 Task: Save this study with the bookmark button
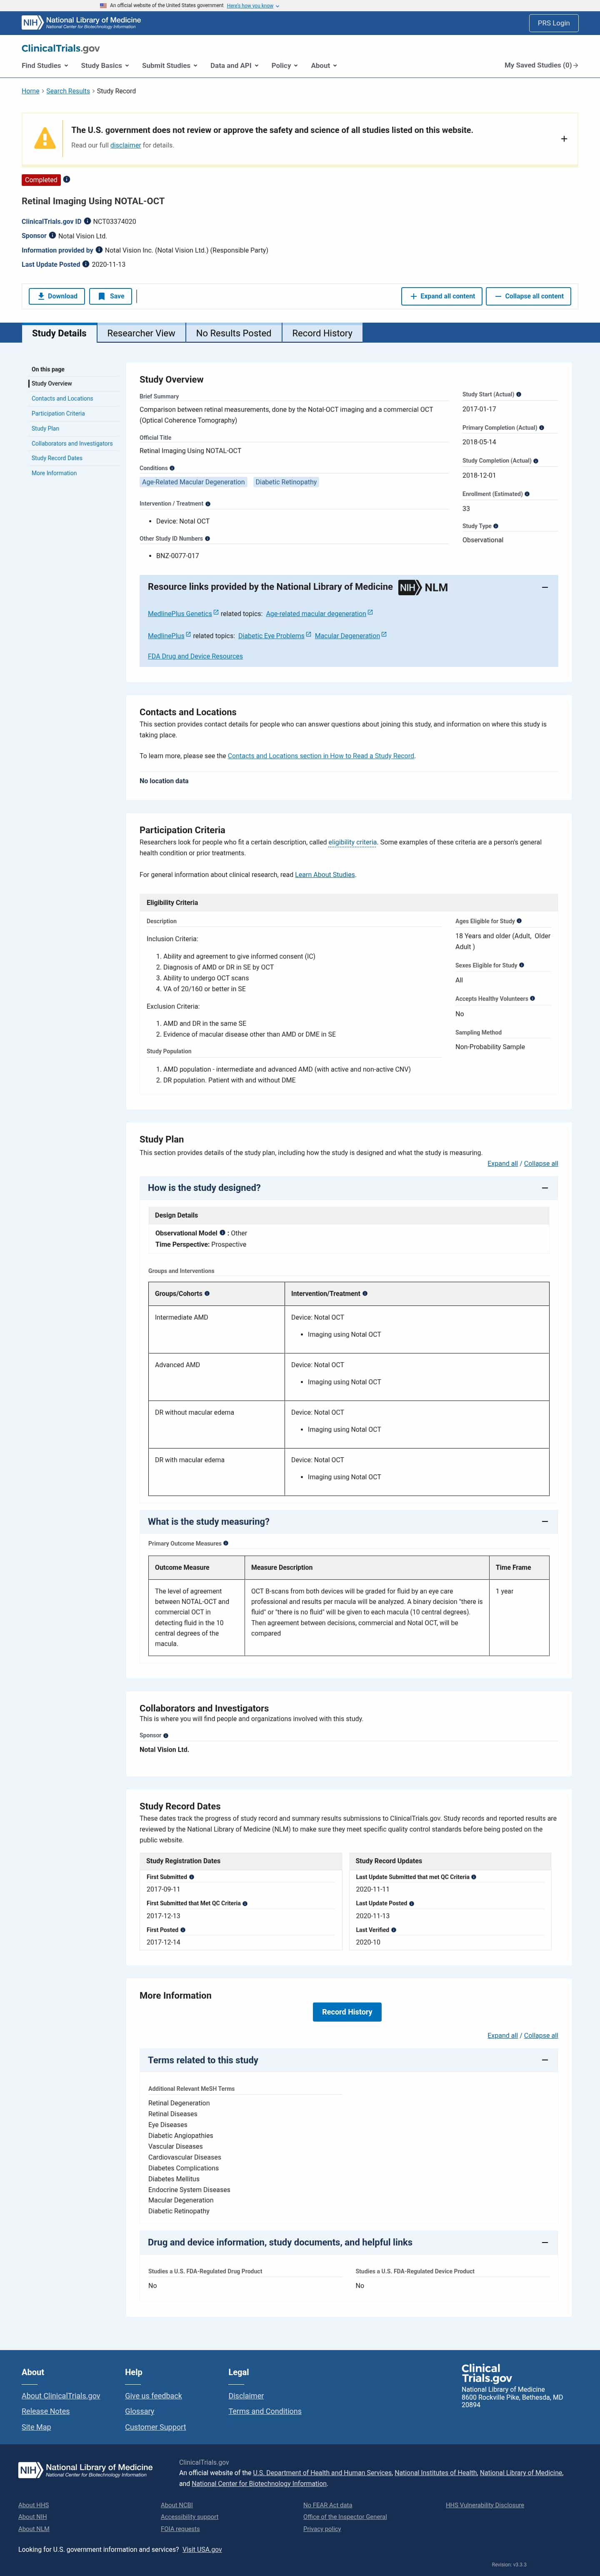tap(110, 296)
